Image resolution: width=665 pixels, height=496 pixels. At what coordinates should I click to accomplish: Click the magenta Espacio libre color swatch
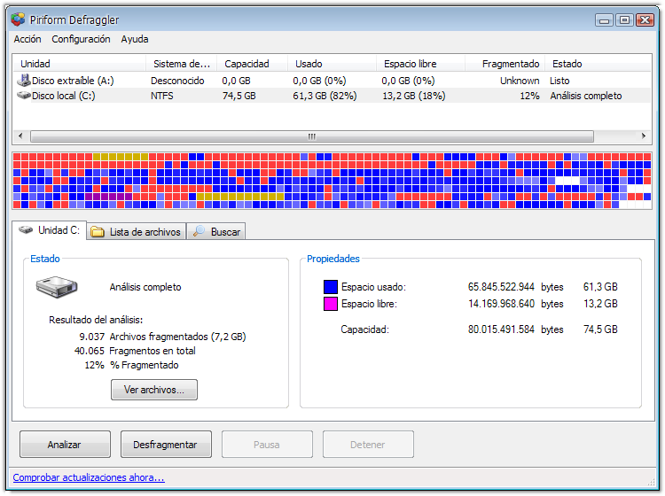coord(331,304)
